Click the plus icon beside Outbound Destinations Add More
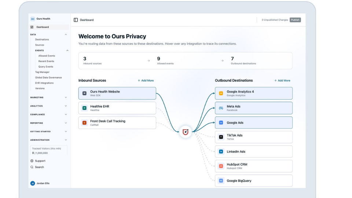Screen dimensions: 352x198 pyautogui.click(x=275, y=80)
